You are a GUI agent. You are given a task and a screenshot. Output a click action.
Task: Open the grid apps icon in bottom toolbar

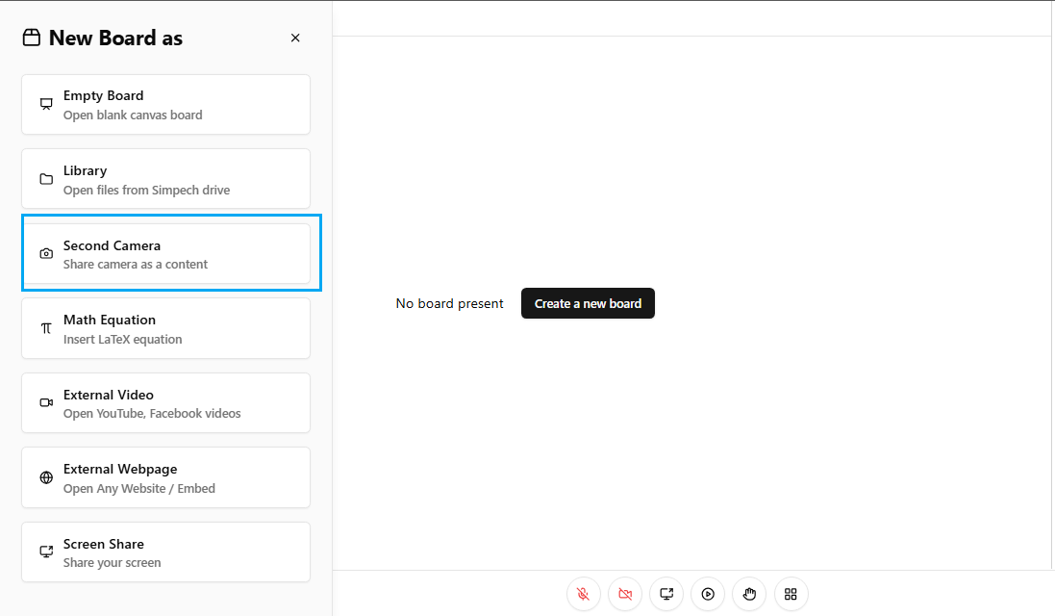click(791, 594)
